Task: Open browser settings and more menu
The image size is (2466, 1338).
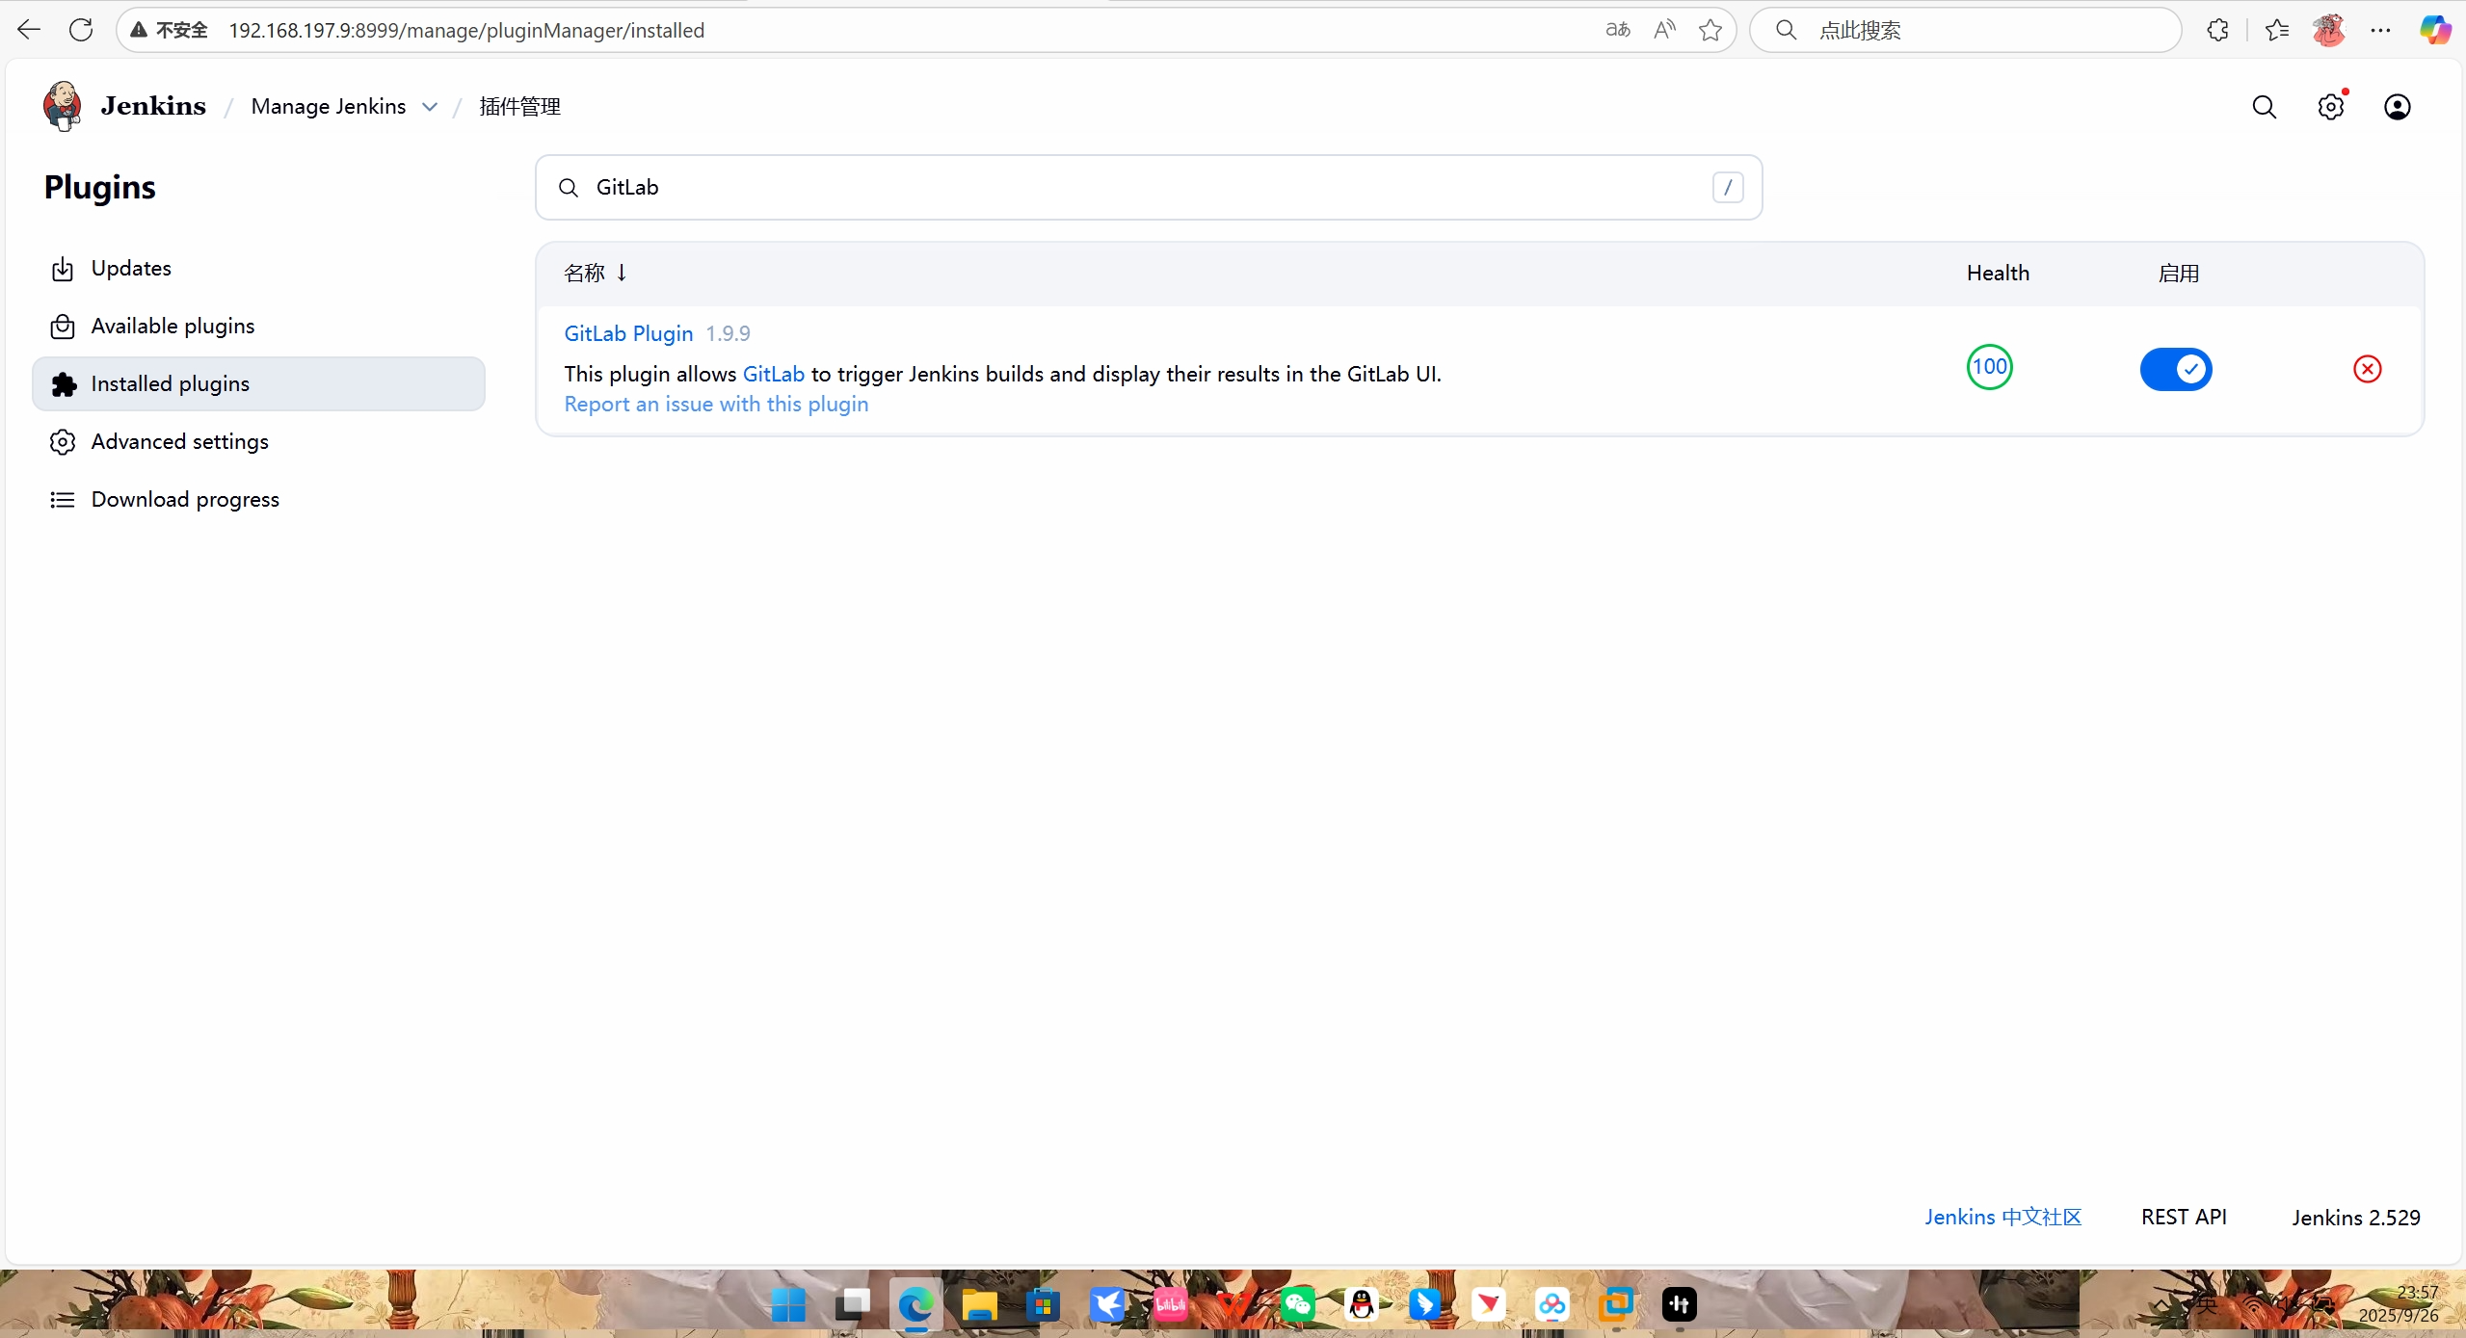Action: click(x=2380, y=30)
